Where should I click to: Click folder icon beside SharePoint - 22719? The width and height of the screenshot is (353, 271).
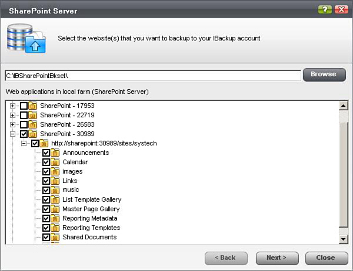(33, 115)
